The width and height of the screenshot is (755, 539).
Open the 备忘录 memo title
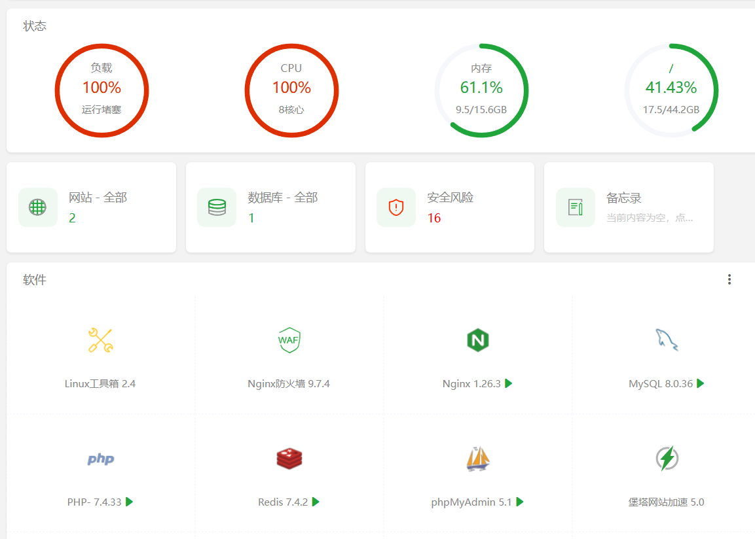pos(623,198)
